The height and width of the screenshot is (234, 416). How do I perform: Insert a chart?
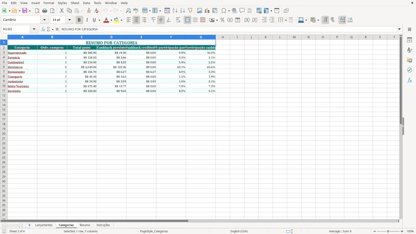coord(207,11)
